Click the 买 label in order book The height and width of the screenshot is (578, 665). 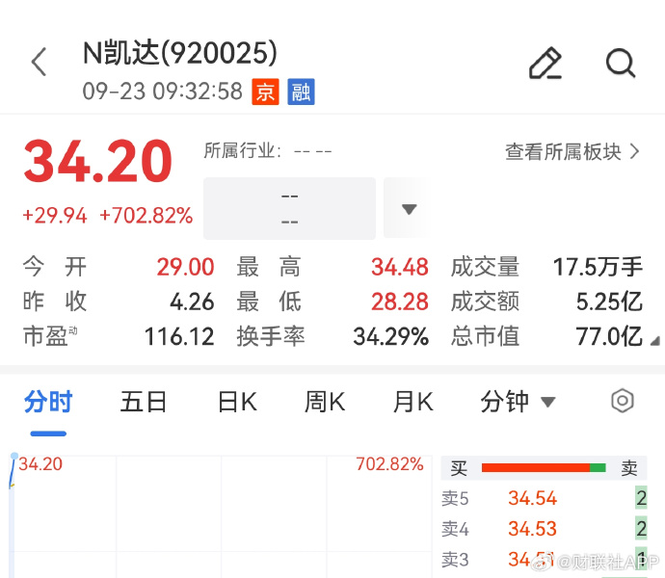(x=459, y=468)
